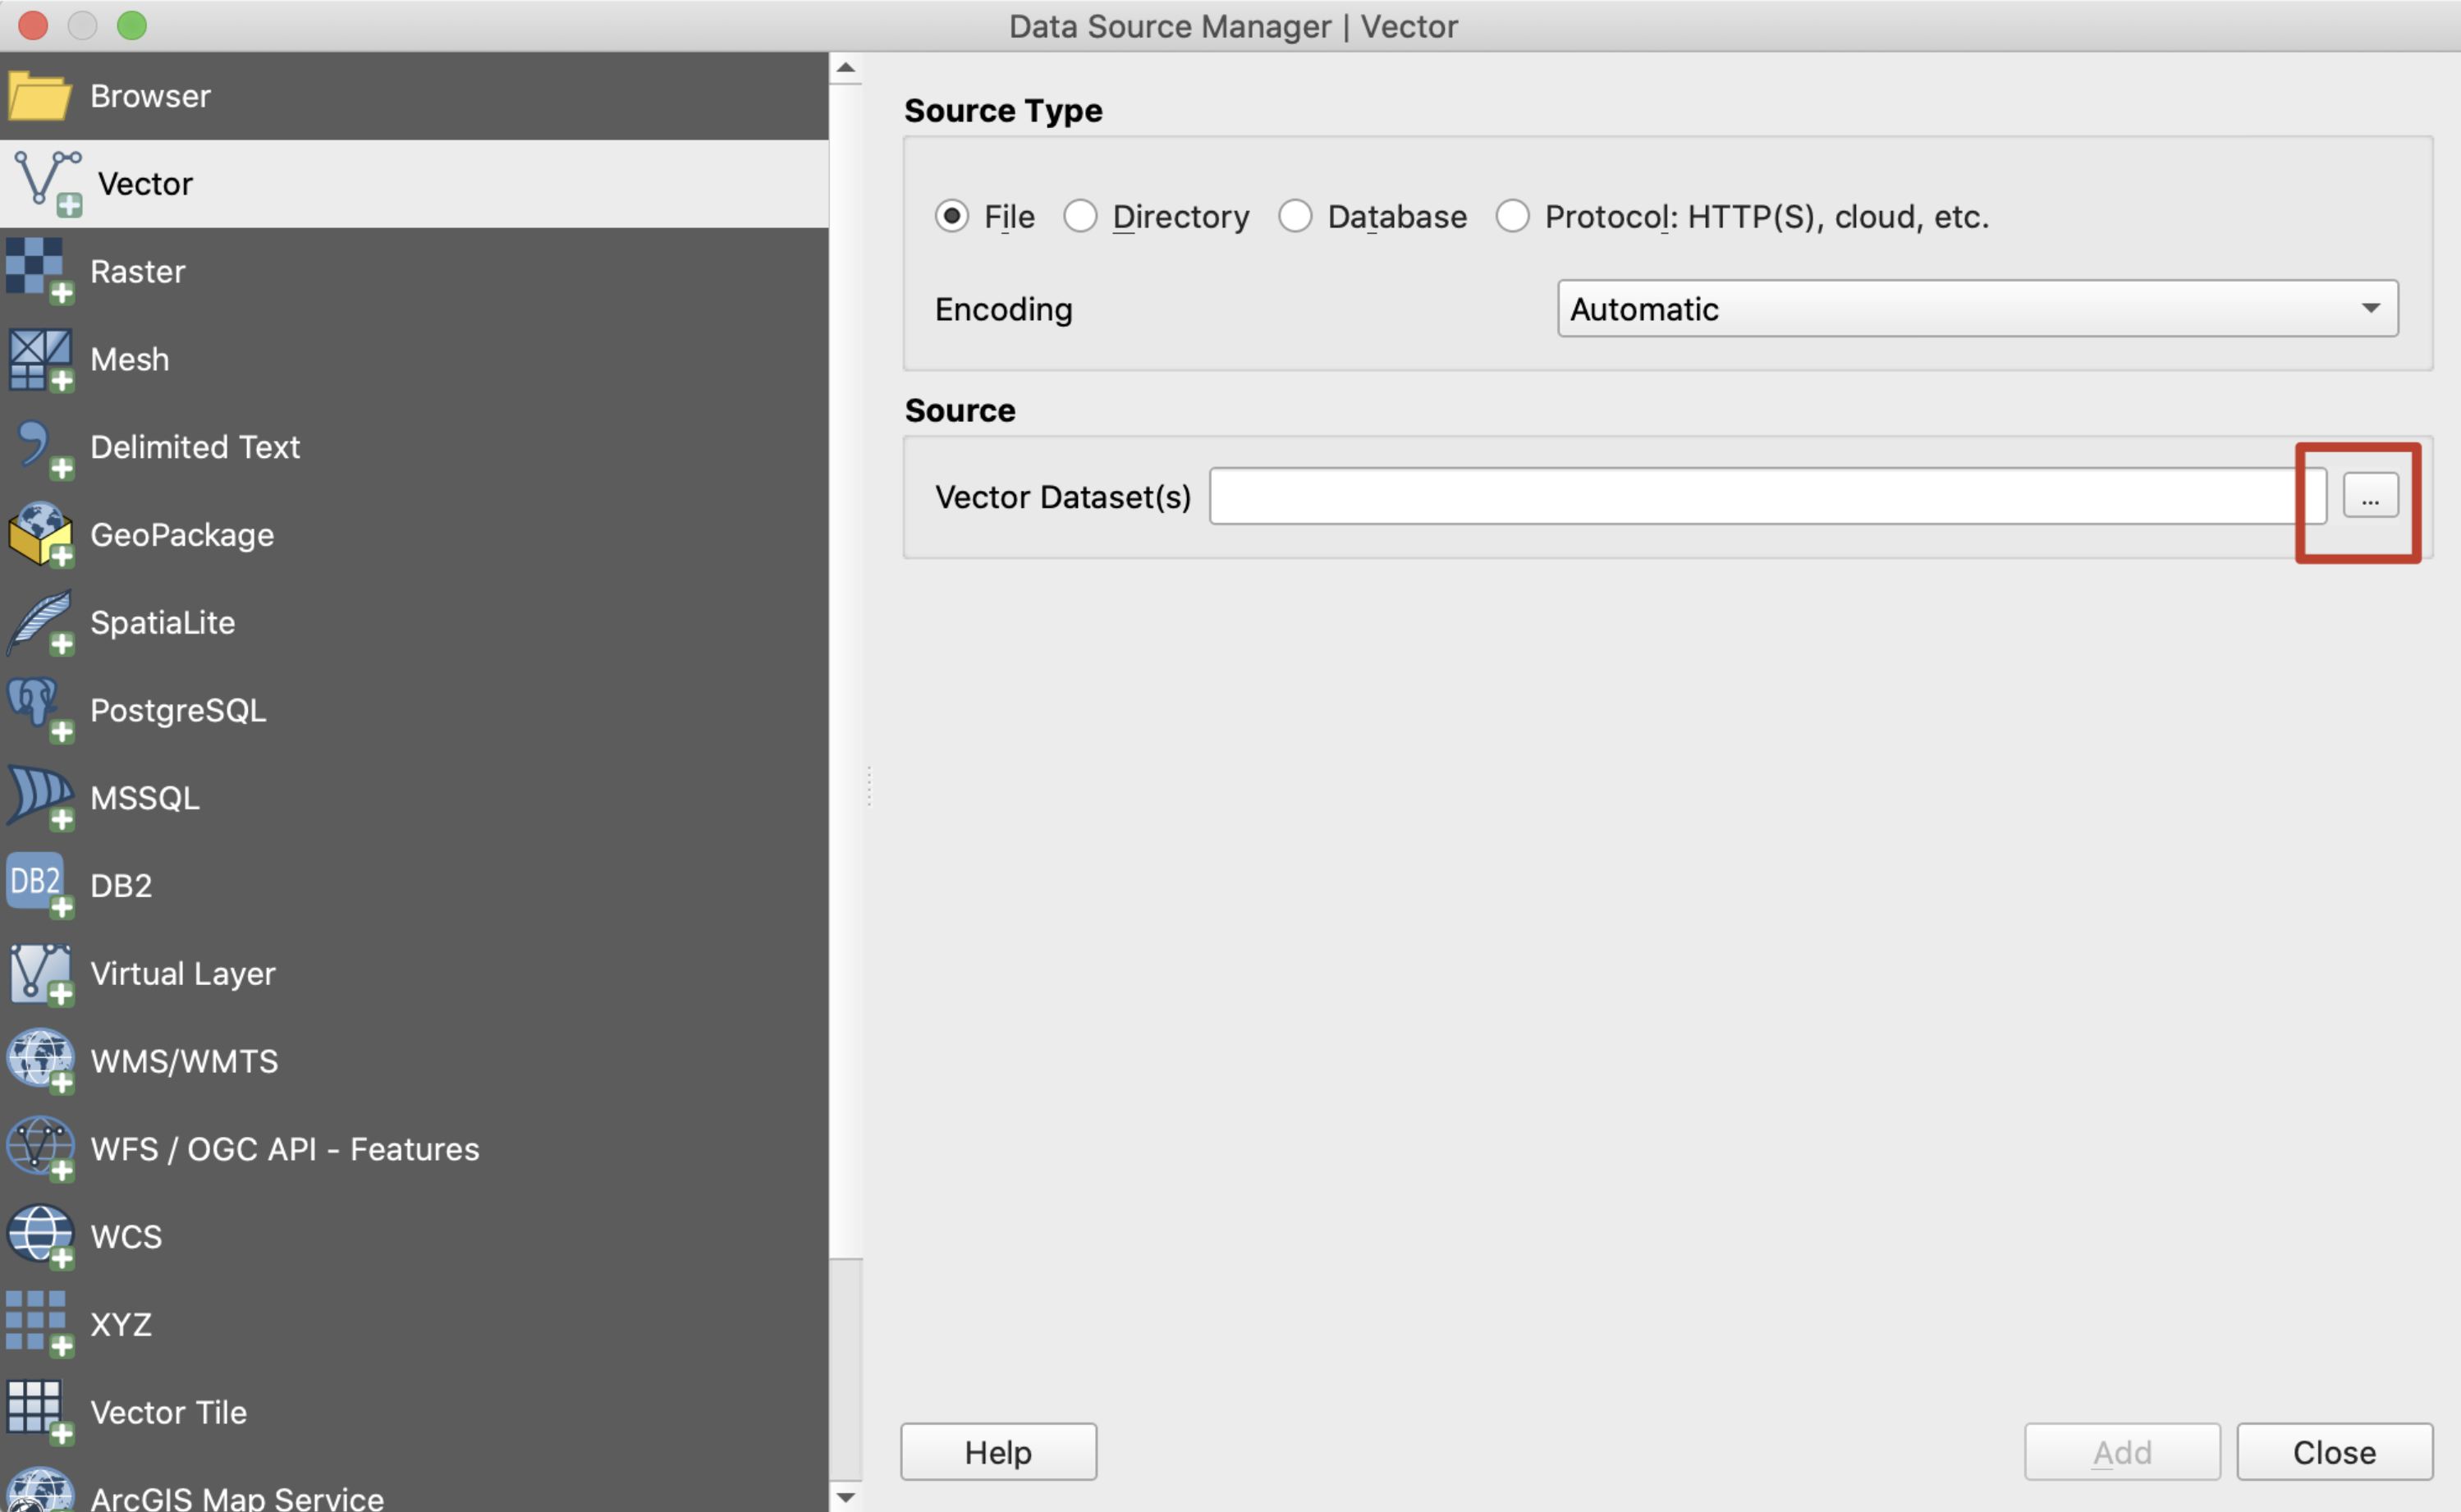Image resolution: width=2461 pixels, height=1512 pixels.
Task: Browse for vector dataset with ellipsis button
Action: (2369, 497)
